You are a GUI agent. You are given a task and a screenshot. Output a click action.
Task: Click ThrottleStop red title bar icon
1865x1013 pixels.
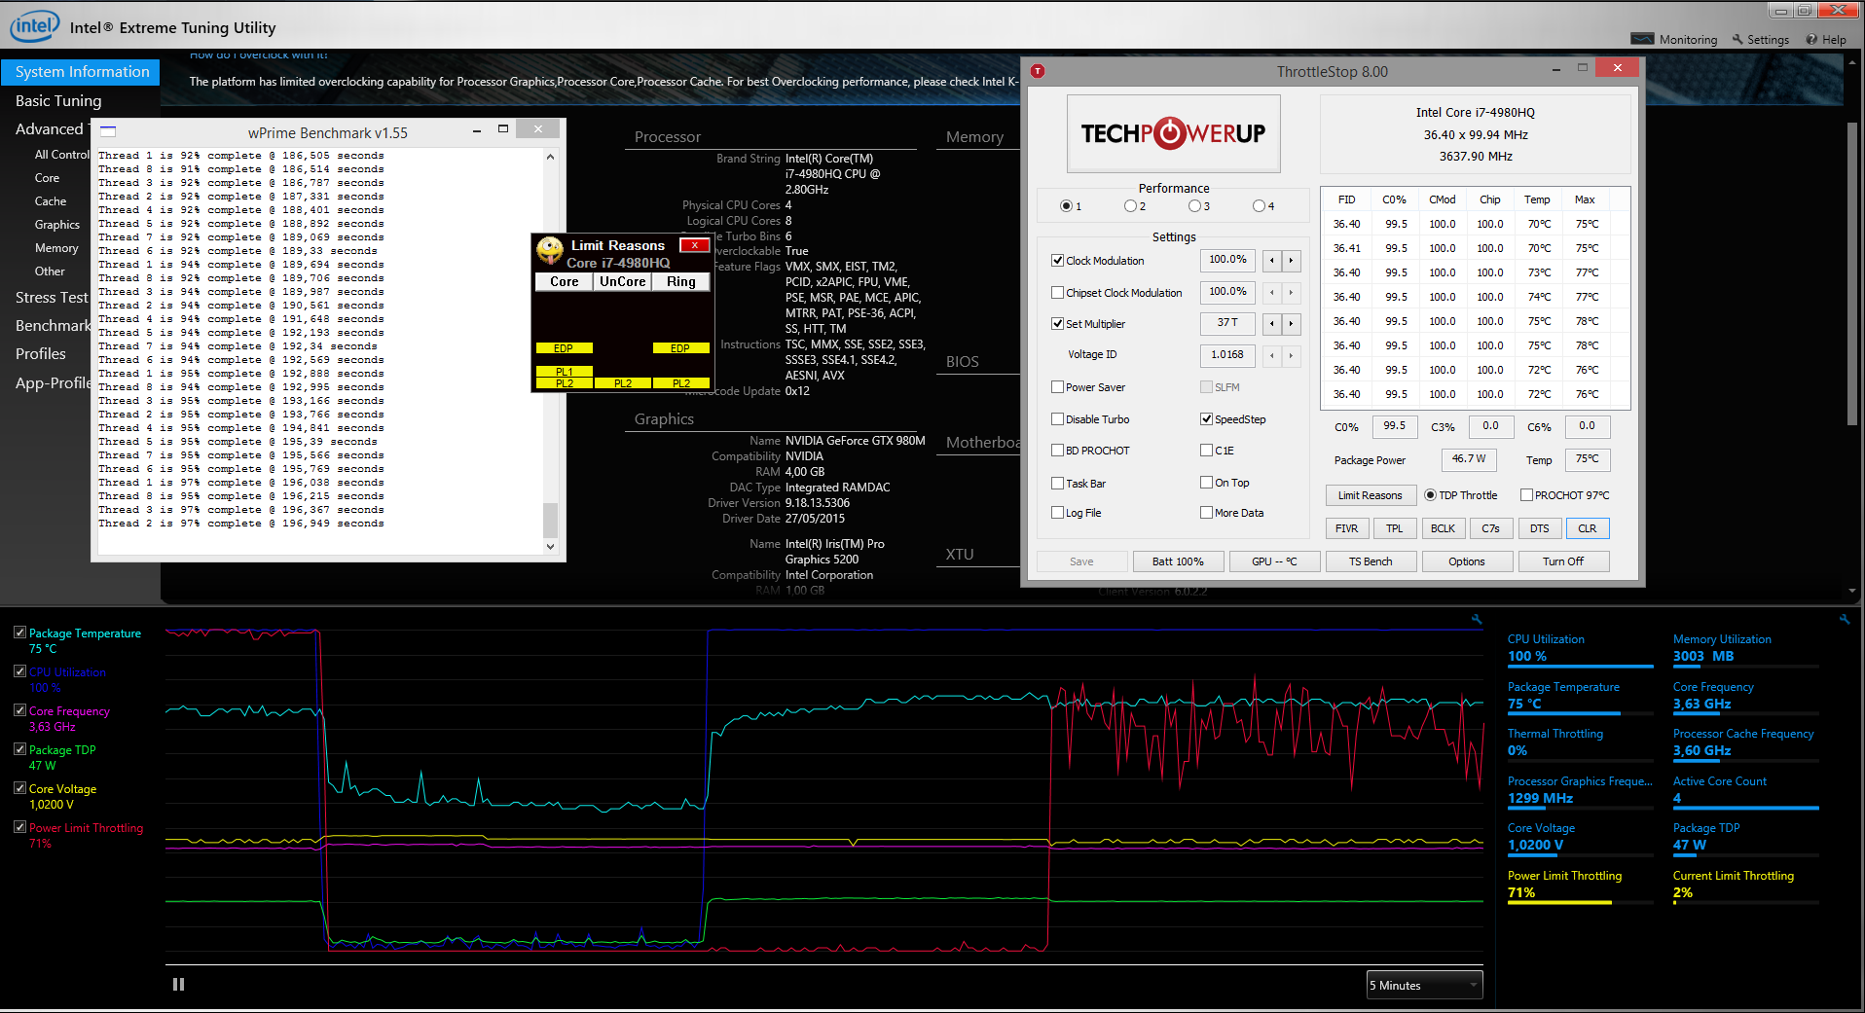[1038, 71]
